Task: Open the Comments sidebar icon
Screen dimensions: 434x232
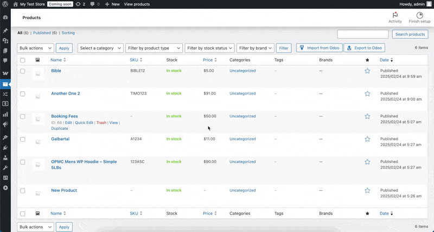Action: tap(5, 61)
